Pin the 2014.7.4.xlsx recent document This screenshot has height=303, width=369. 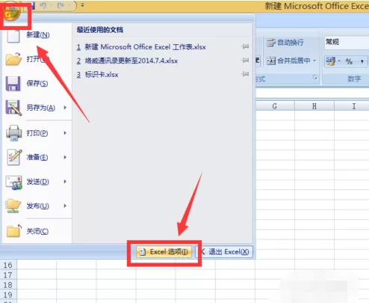[x=245, y=60]
